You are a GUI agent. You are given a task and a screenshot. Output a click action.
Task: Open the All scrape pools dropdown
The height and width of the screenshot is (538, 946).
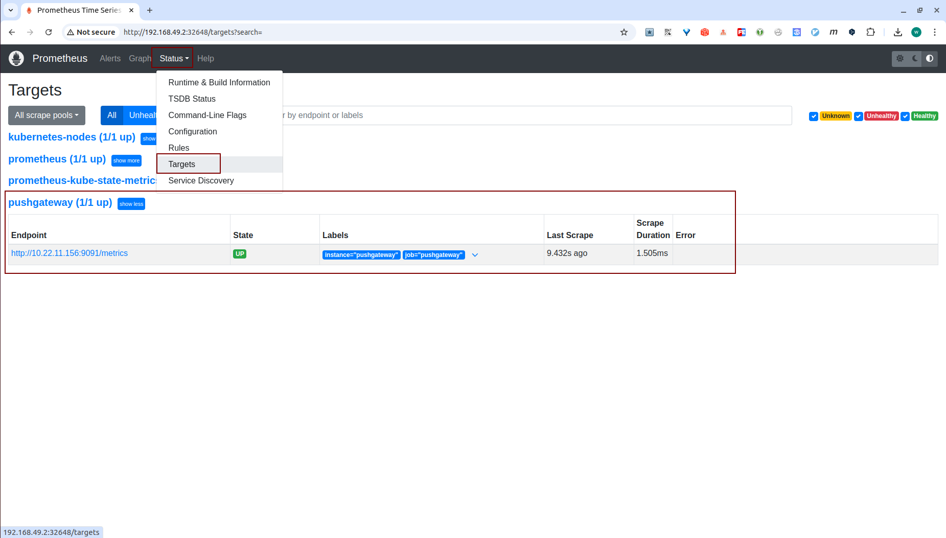tap(47, 115)
